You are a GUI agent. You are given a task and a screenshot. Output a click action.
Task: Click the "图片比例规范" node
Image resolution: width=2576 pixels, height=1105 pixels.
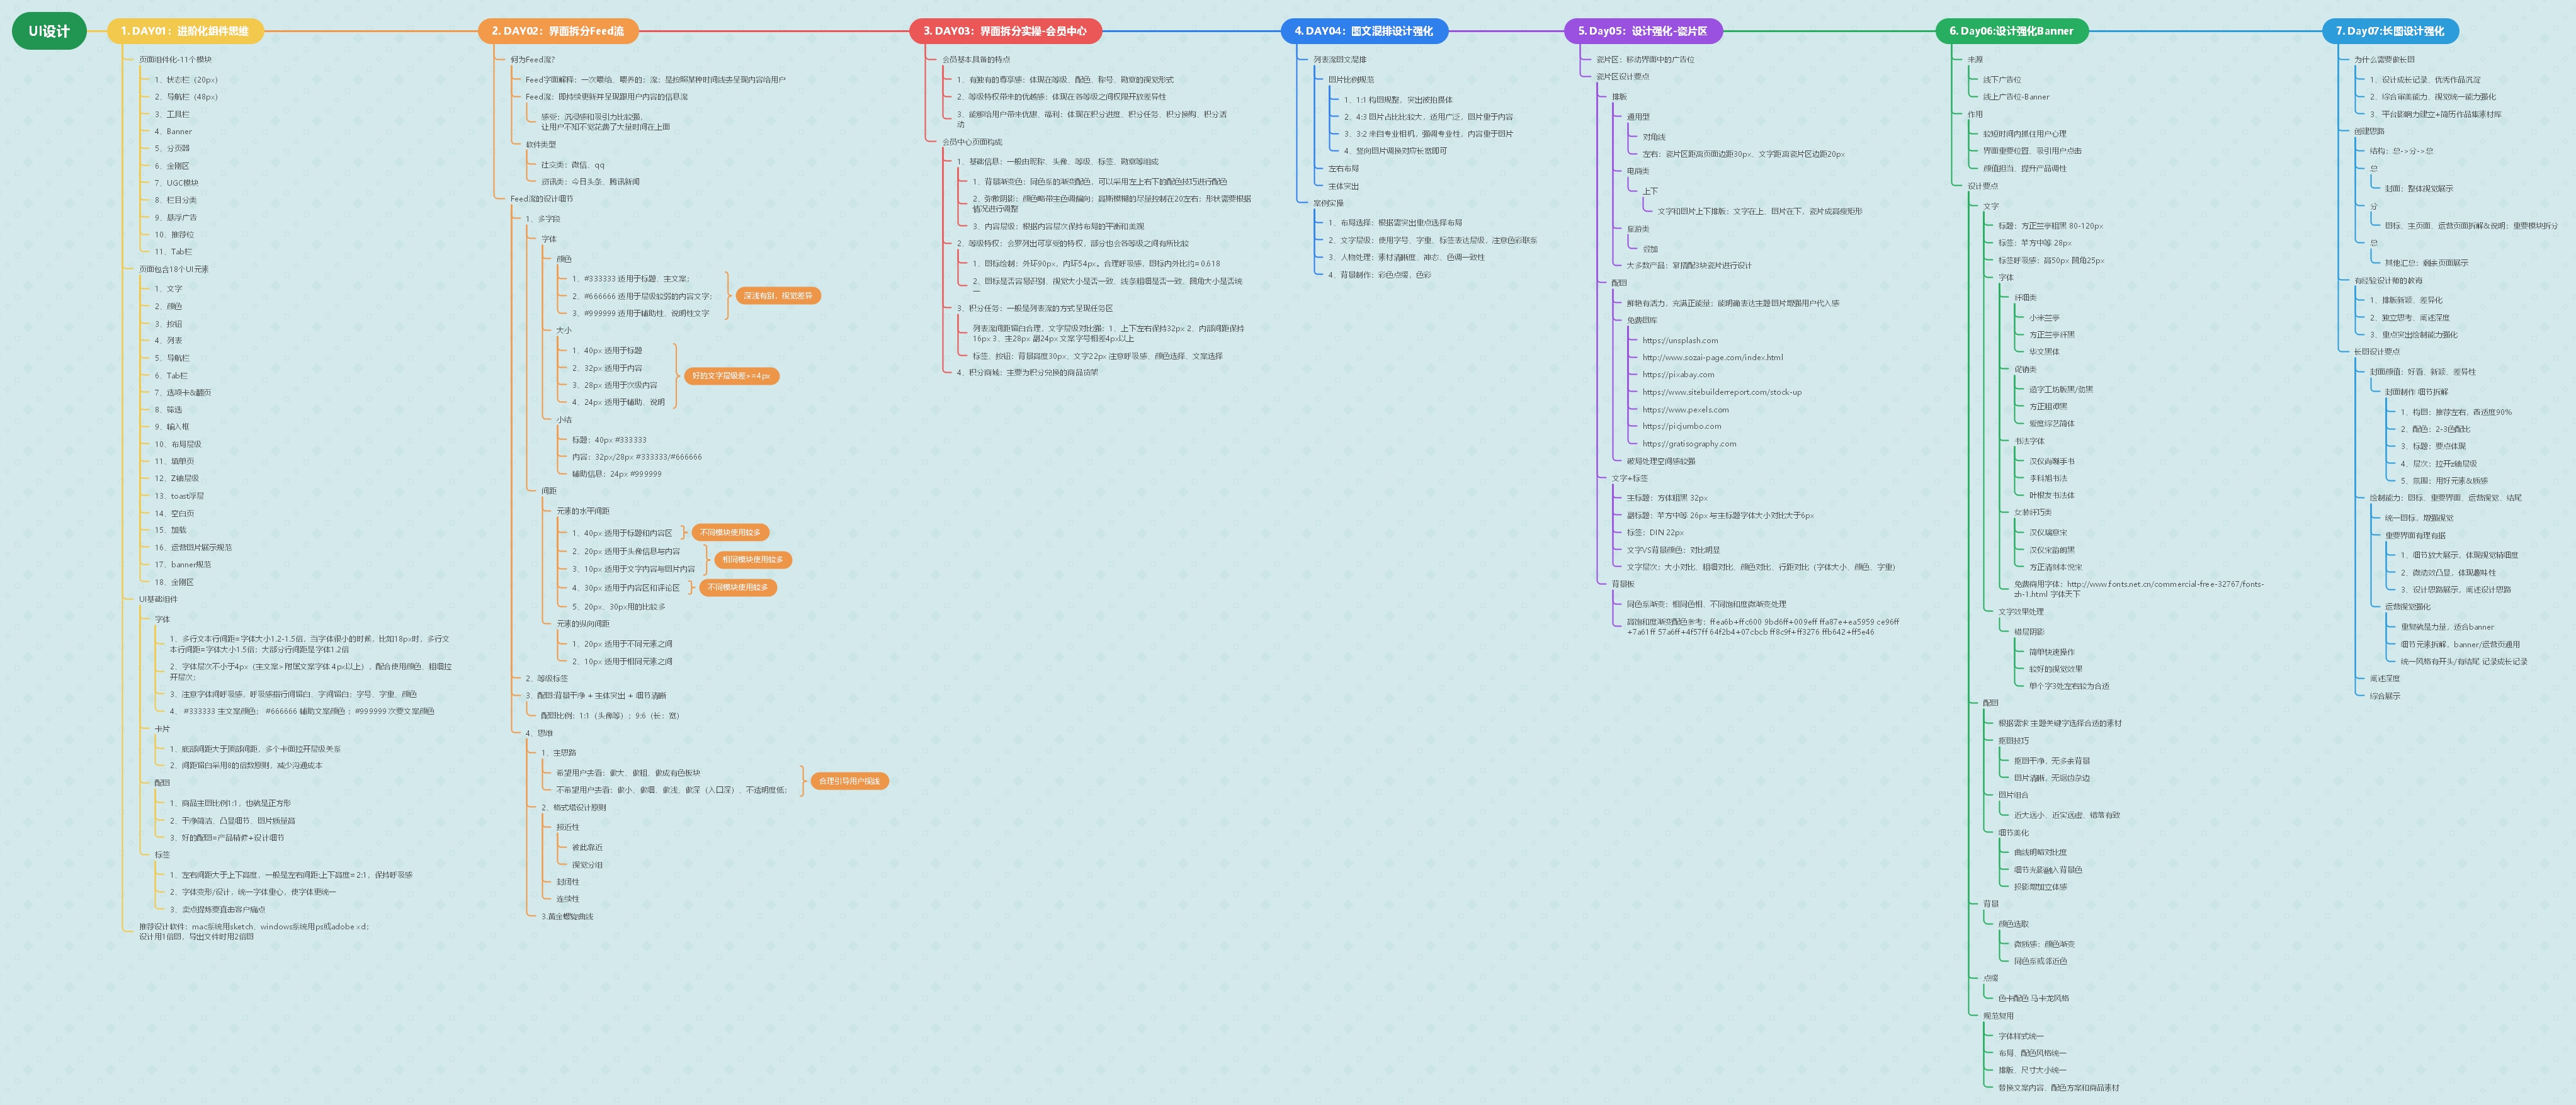coord(1350,80)
